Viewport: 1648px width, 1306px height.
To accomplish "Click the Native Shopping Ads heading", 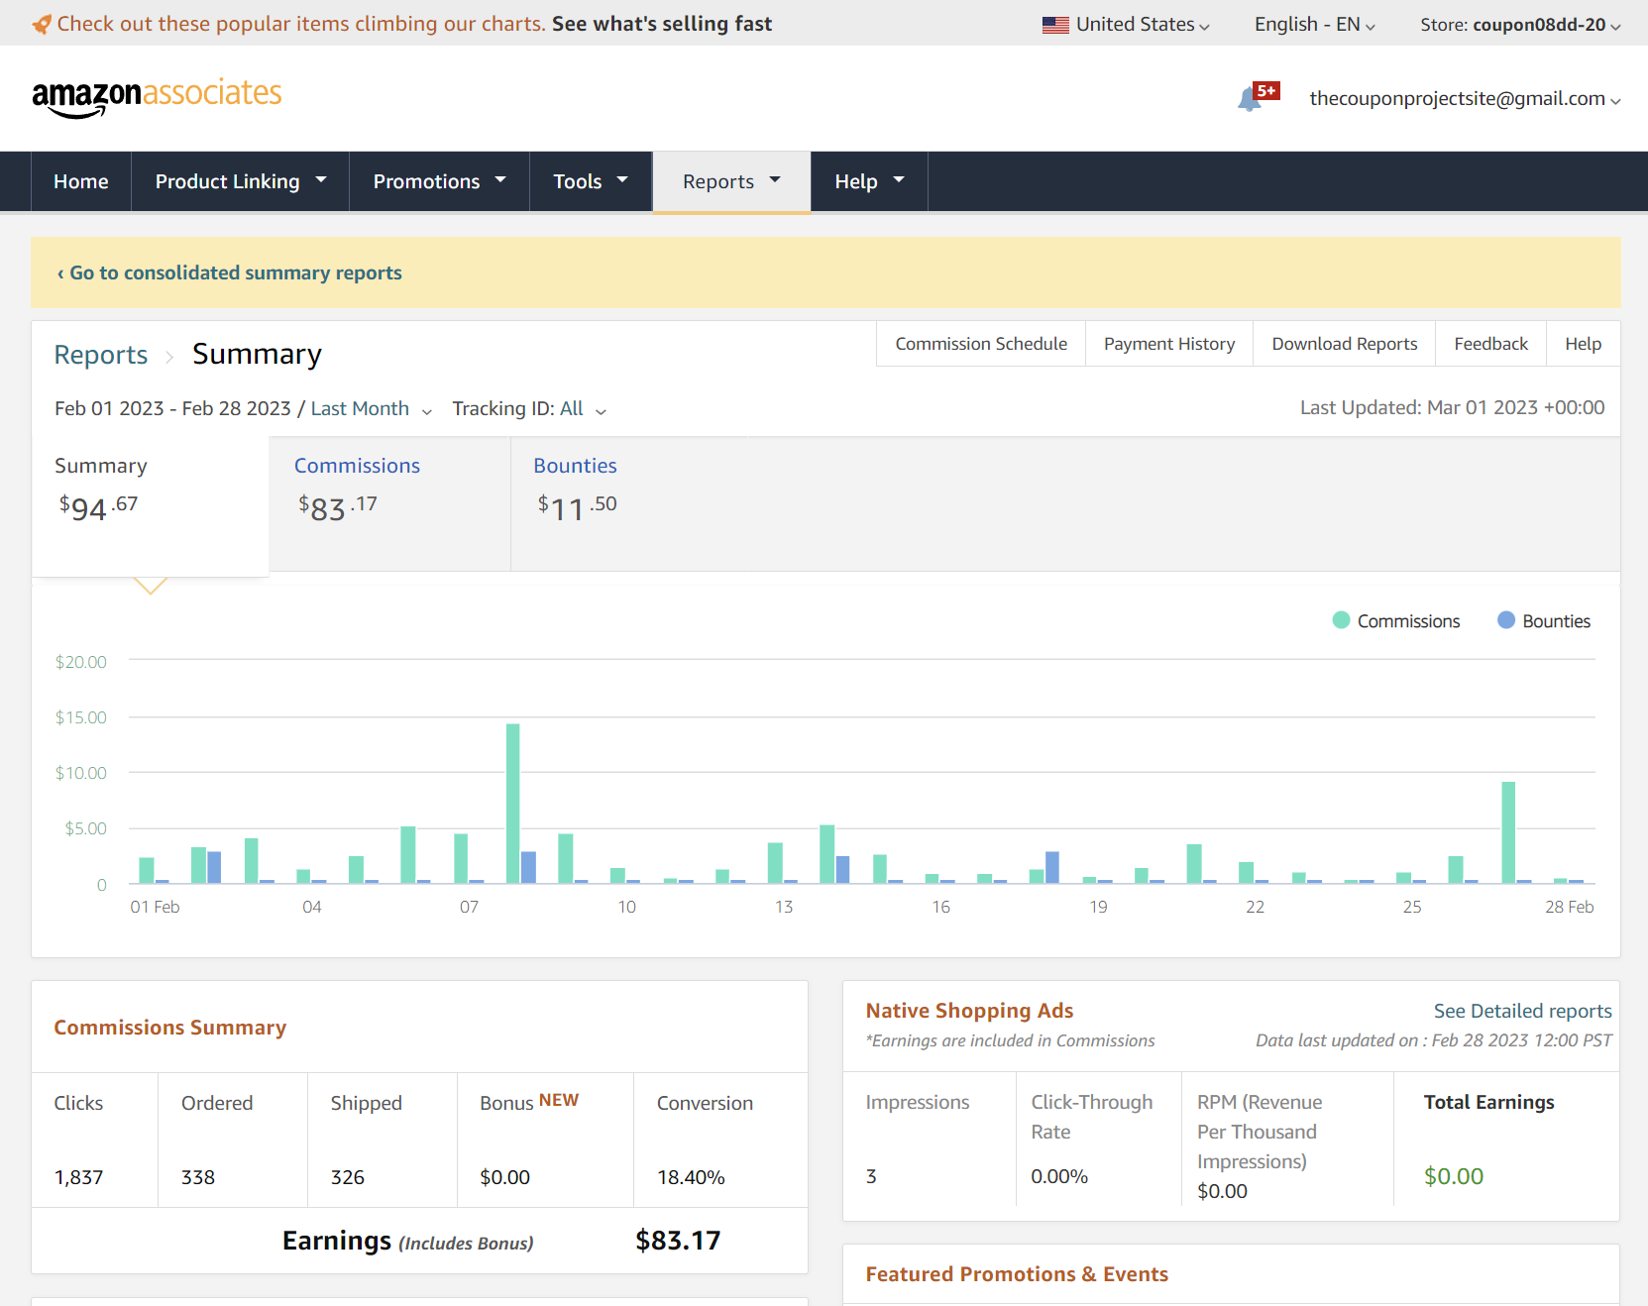I will pos(969,1011).
